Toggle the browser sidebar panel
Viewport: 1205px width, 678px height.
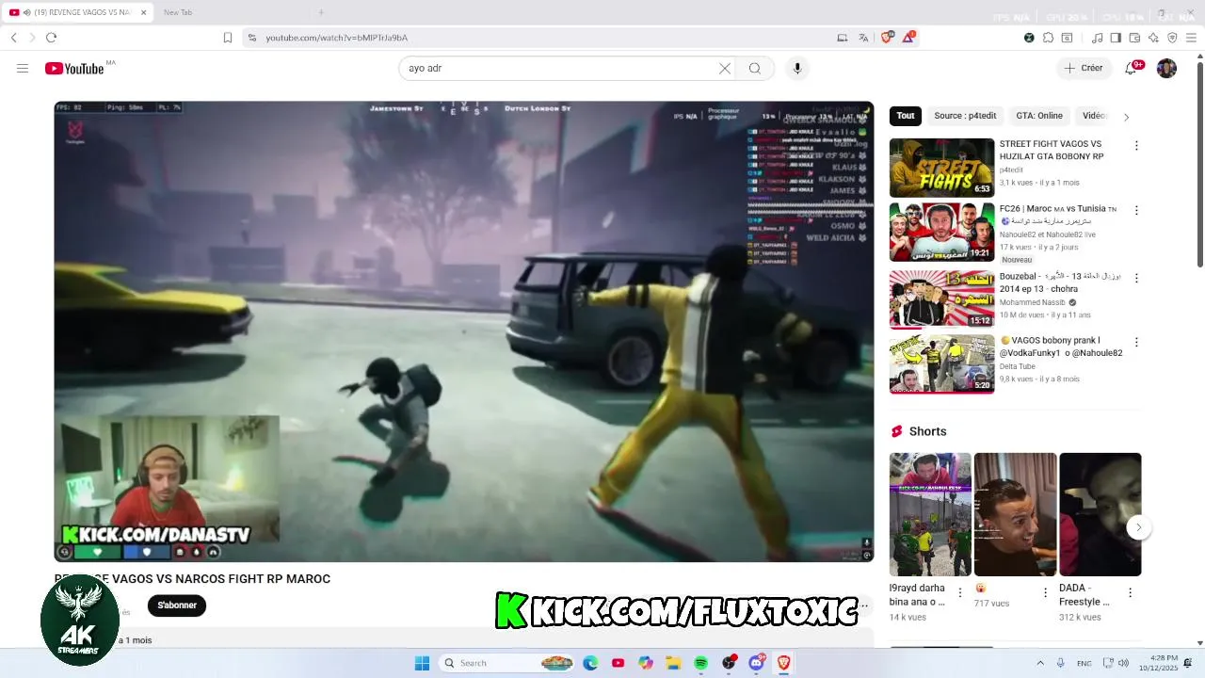pyautogui.click(x=1116, y=38)
